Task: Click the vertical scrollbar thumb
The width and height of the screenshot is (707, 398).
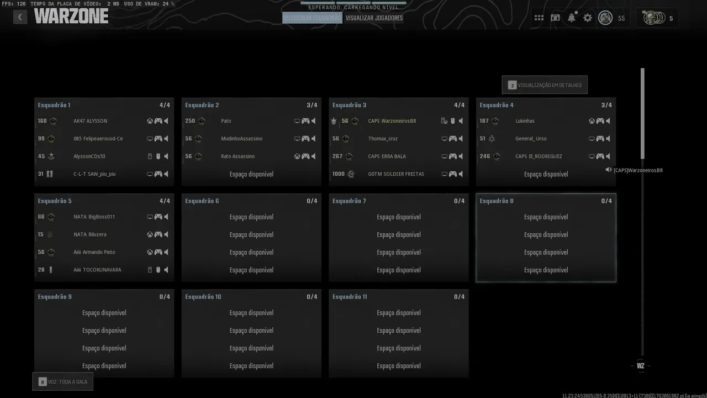Action: [642, 113]
